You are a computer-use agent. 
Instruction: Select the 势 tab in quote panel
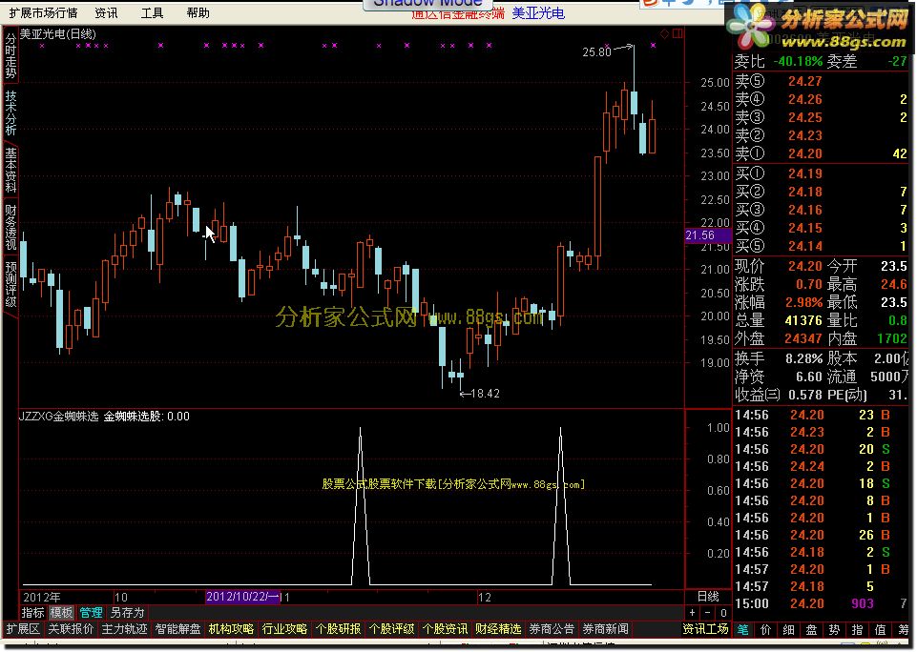[834, 630]
